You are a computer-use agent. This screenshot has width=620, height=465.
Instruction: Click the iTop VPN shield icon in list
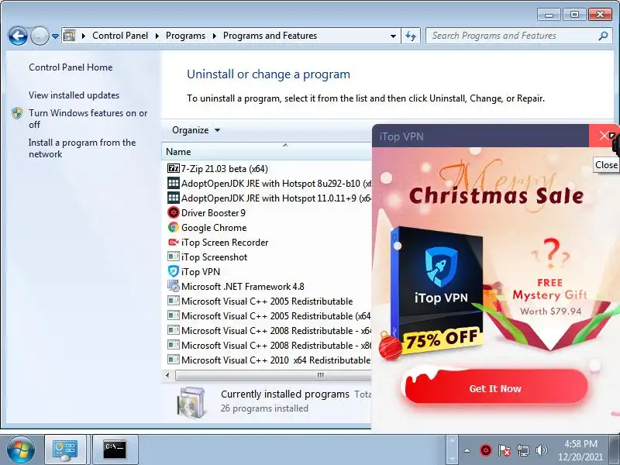(x=173, y=271)
